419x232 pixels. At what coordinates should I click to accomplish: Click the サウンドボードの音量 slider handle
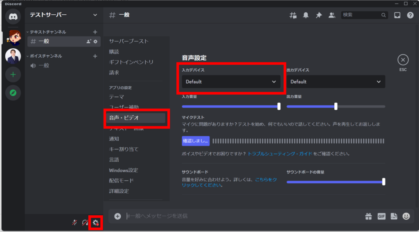coord(384,182)
